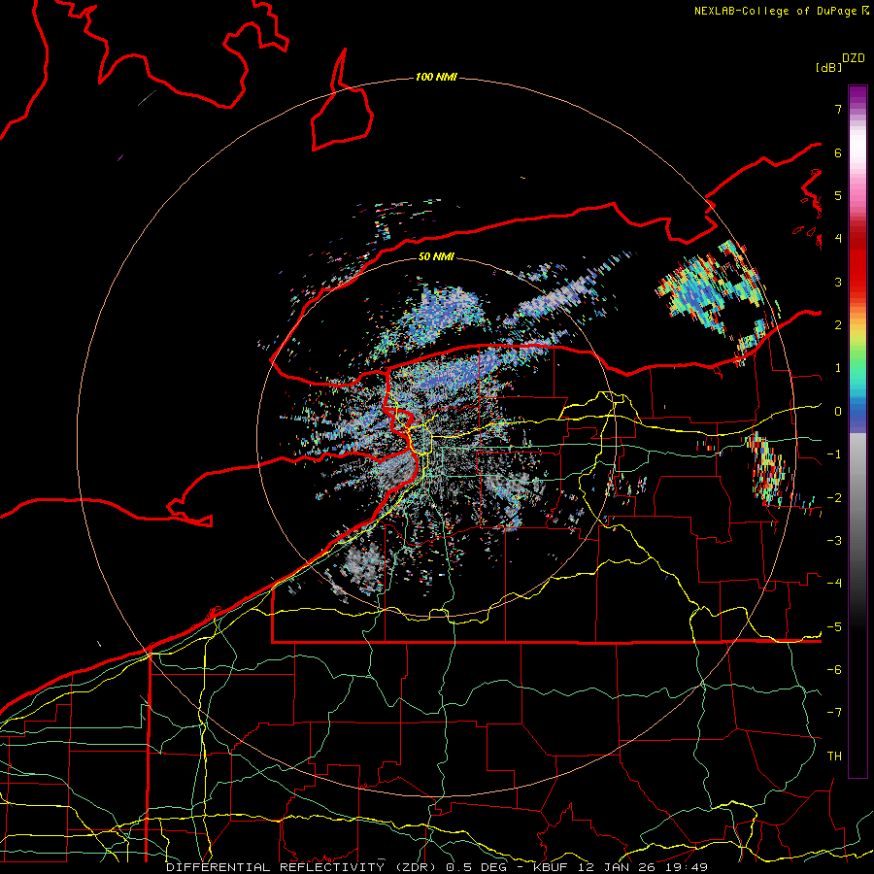Click the -2 dB value on color scale
The height and width of the screenshot is (874, 874).
pyautogui.click(x=834, y=497)
